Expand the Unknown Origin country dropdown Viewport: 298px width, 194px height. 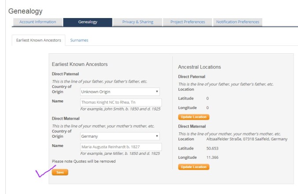[119, 92]
